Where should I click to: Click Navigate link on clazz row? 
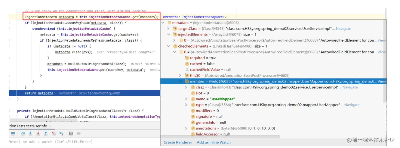pyautogui.click(x=350, y=87)
